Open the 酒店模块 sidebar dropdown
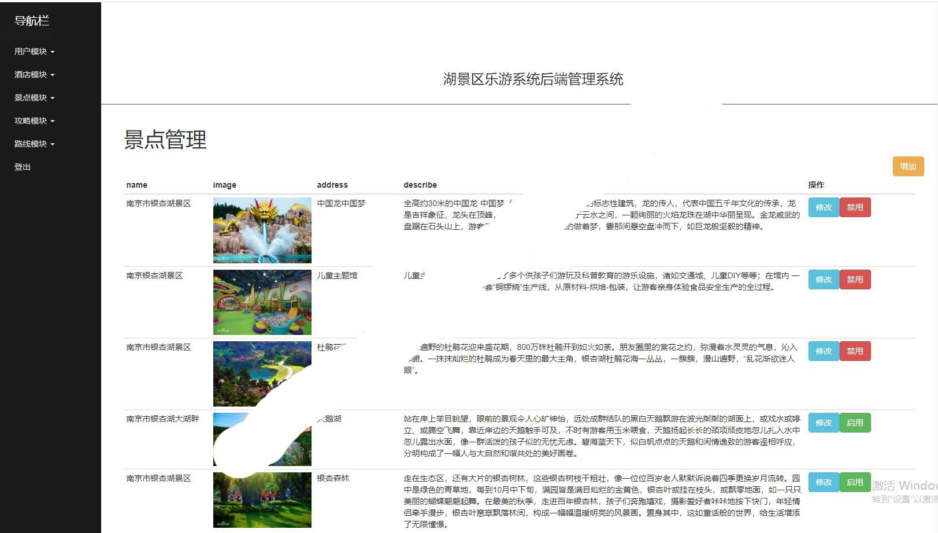Image resolution: width=938 pixels, height=533 pixels. click(34, 74)
